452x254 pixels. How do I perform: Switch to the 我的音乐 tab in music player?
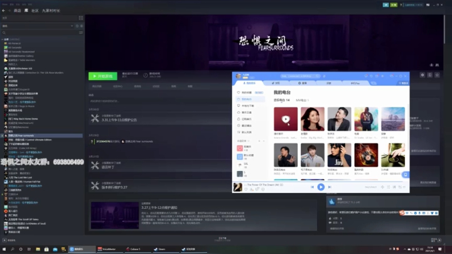tap(249, 83)
